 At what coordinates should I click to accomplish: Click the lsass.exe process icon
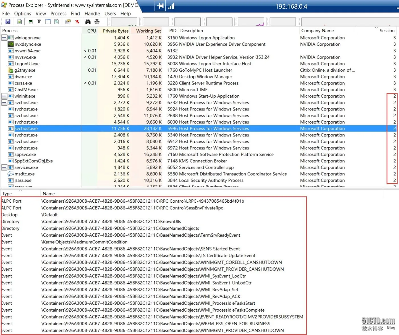[x=11, y=180]
